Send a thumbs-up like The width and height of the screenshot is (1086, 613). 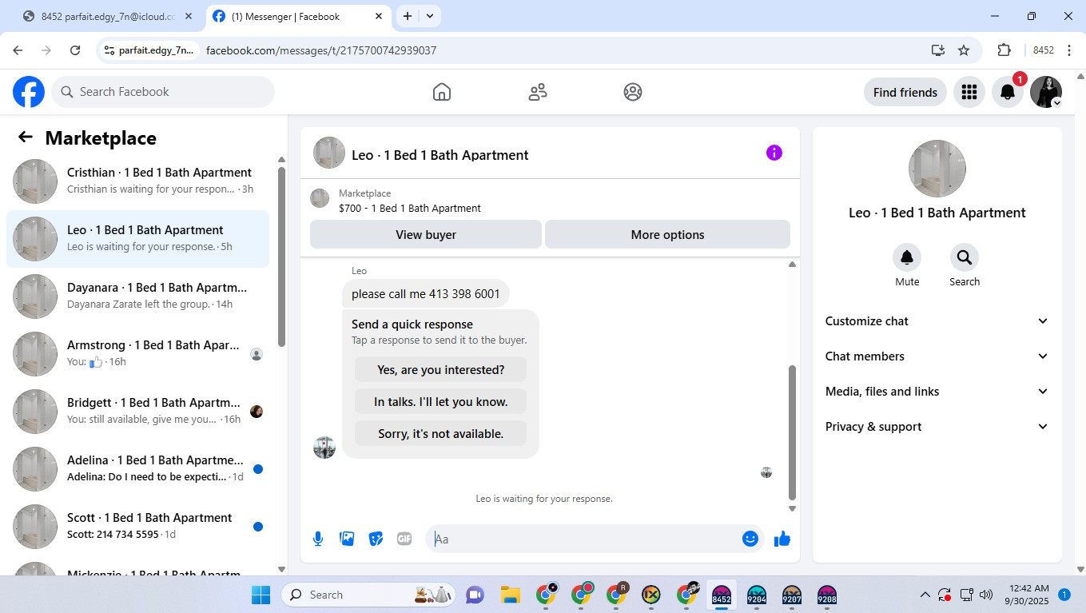(x=782, y=539)
